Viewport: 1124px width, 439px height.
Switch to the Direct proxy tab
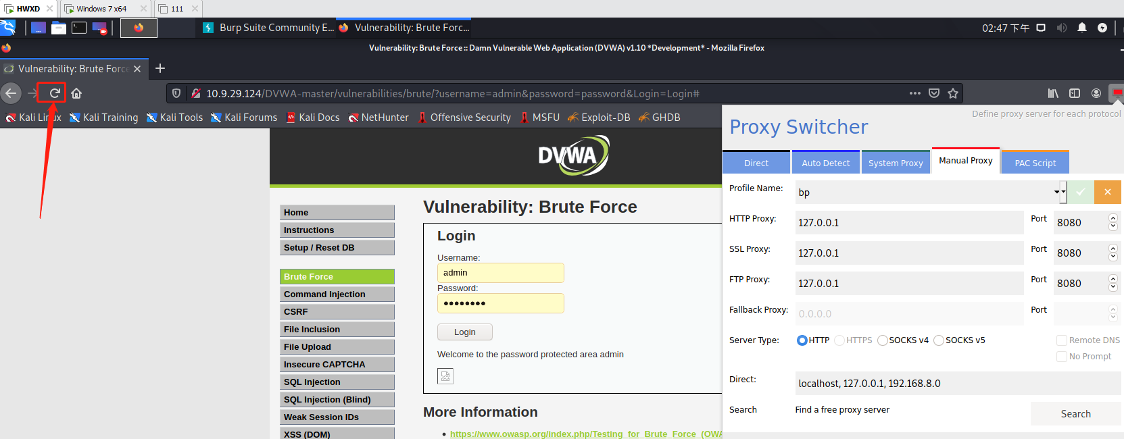point(756,163)
